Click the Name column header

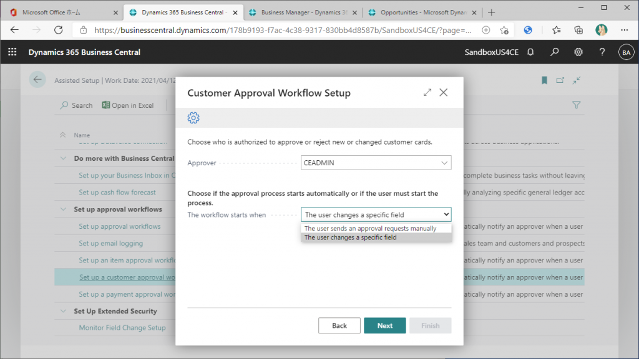click(x=82, y=135)
